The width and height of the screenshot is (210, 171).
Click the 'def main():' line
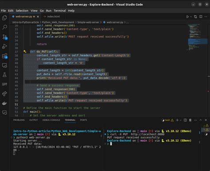(x=32, y=112)
